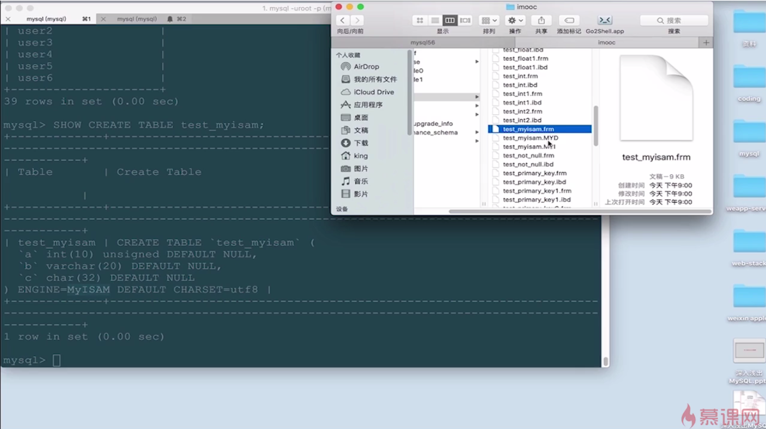Screen dimensions: 766x429
Task: Select file test_float1.frm
Action: (525, 58)
